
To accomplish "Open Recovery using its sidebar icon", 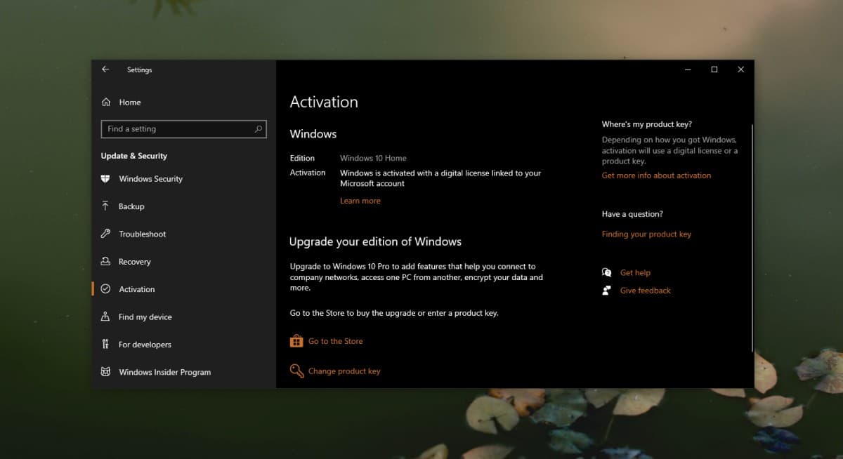I will pyautogui.click(x=105, y=262).
